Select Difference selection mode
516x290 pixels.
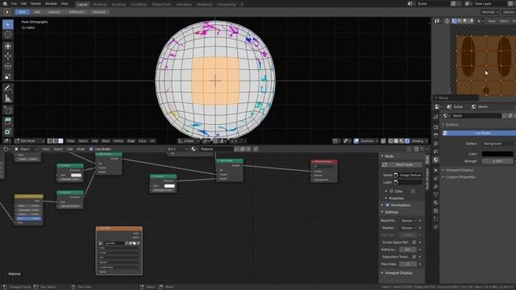click(77, 12)
